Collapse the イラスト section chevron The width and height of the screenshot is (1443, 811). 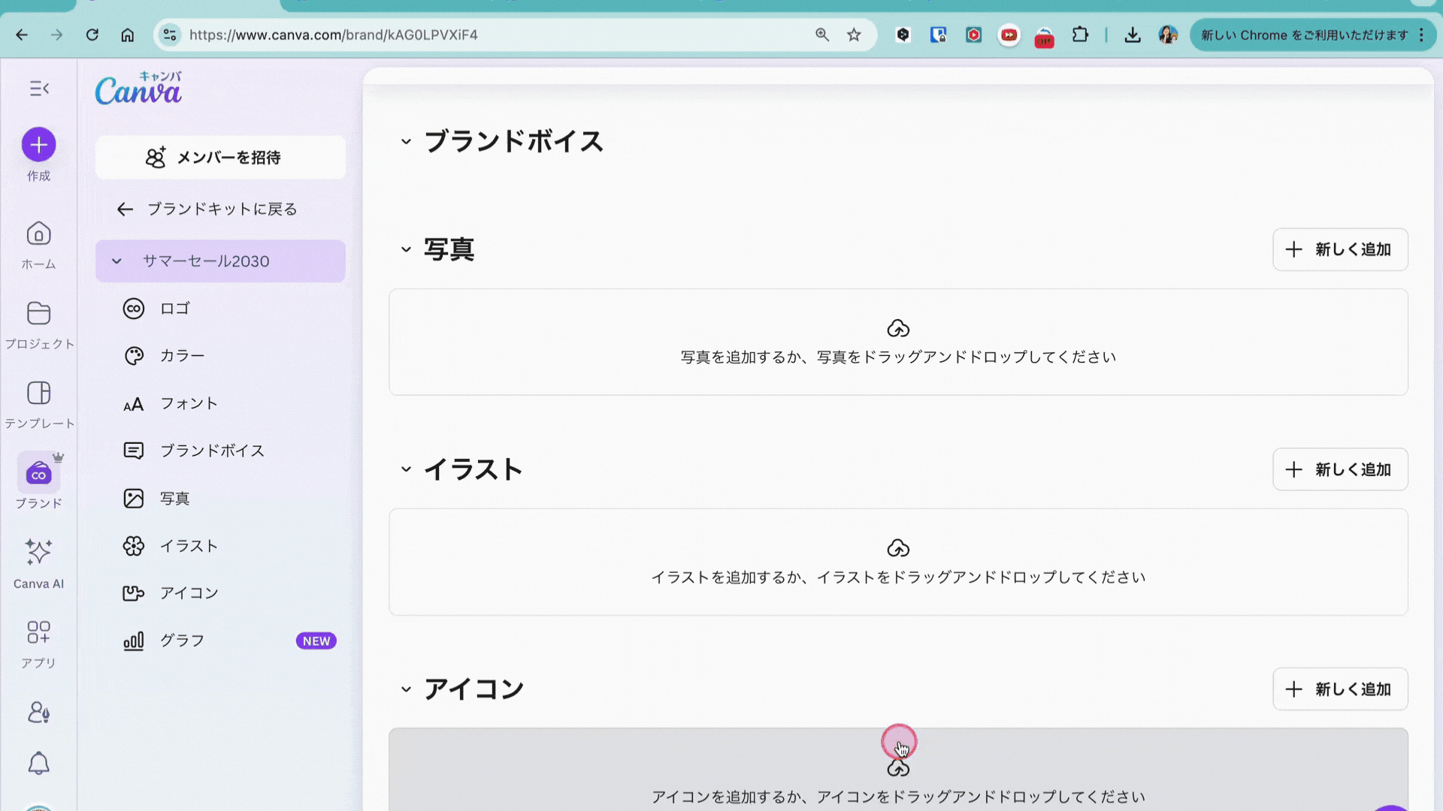[406, 469]
